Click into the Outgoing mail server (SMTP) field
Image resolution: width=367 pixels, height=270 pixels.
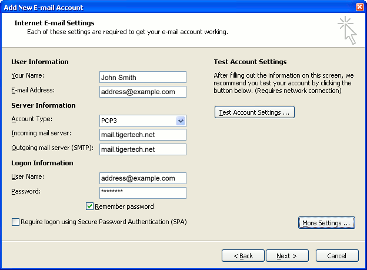(x=142, y=149)
